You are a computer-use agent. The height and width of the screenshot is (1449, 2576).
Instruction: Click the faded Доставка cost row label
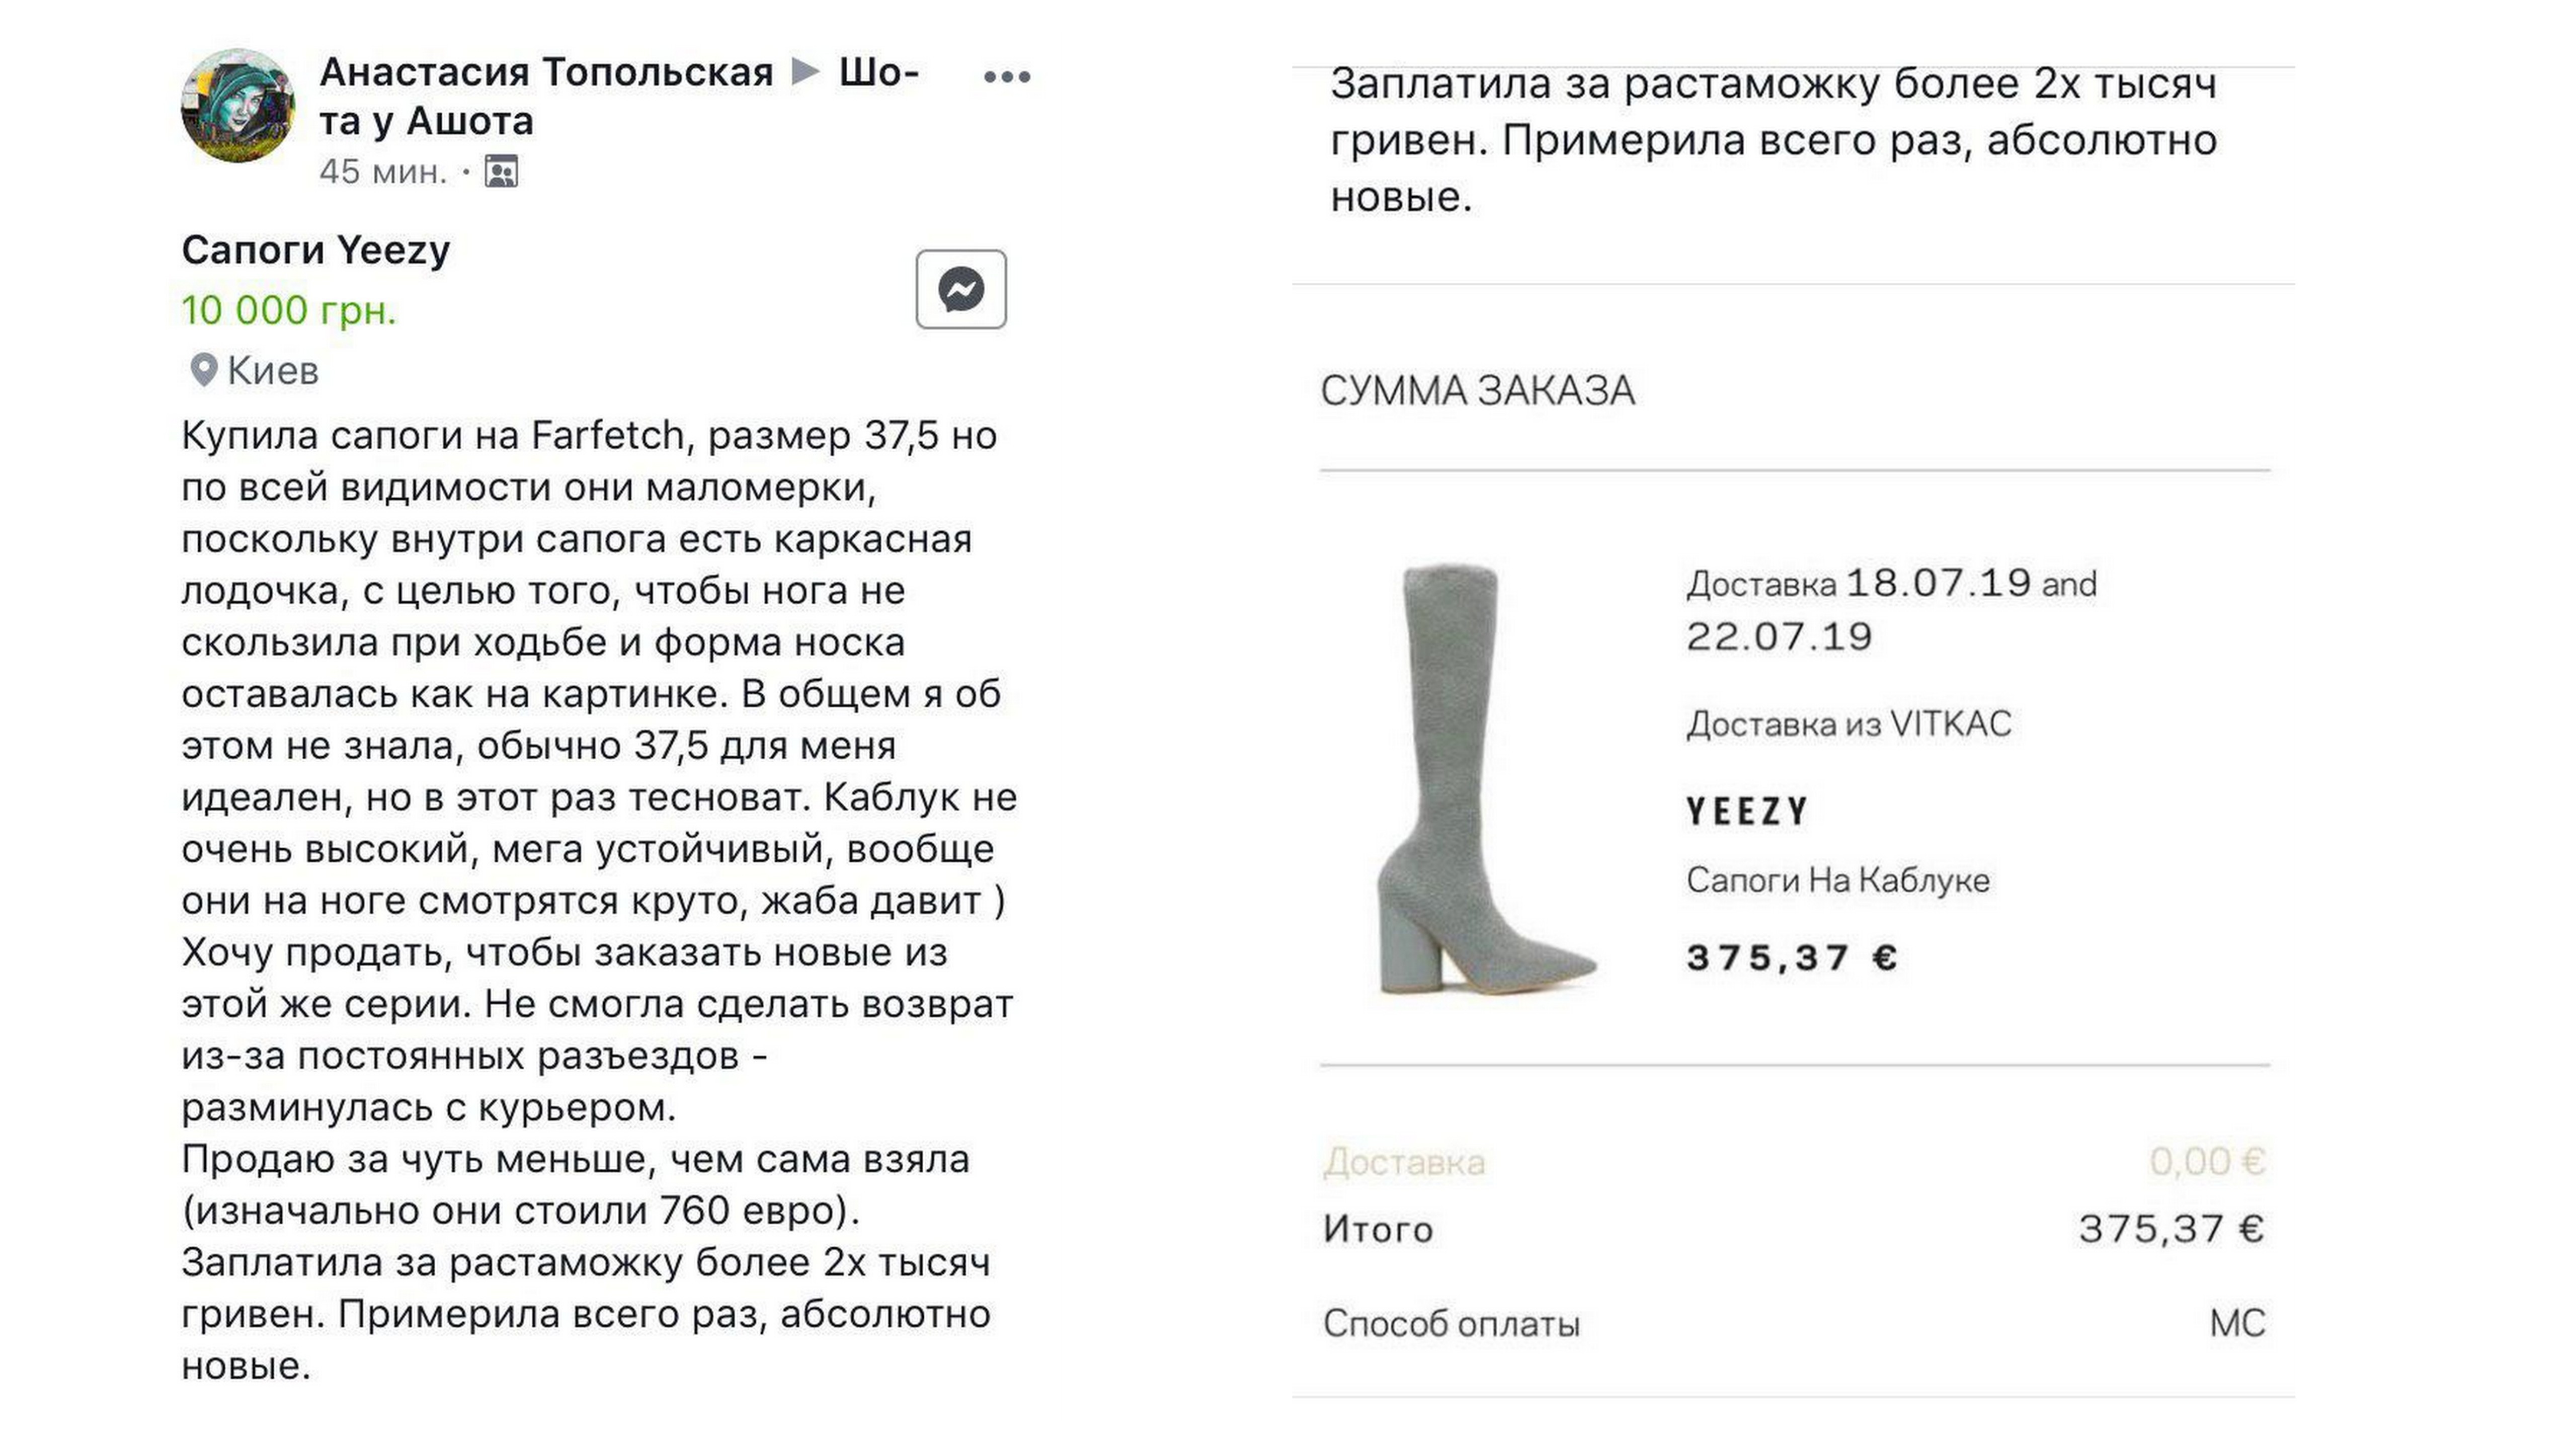pos(1404,1162)
